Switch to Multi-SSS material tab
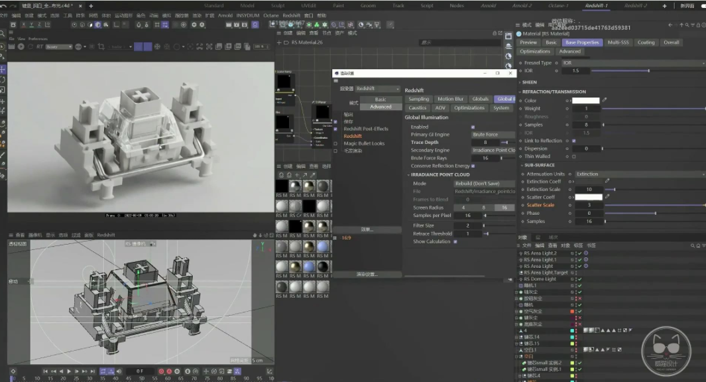The image size is (706, 382). (618, 42)
